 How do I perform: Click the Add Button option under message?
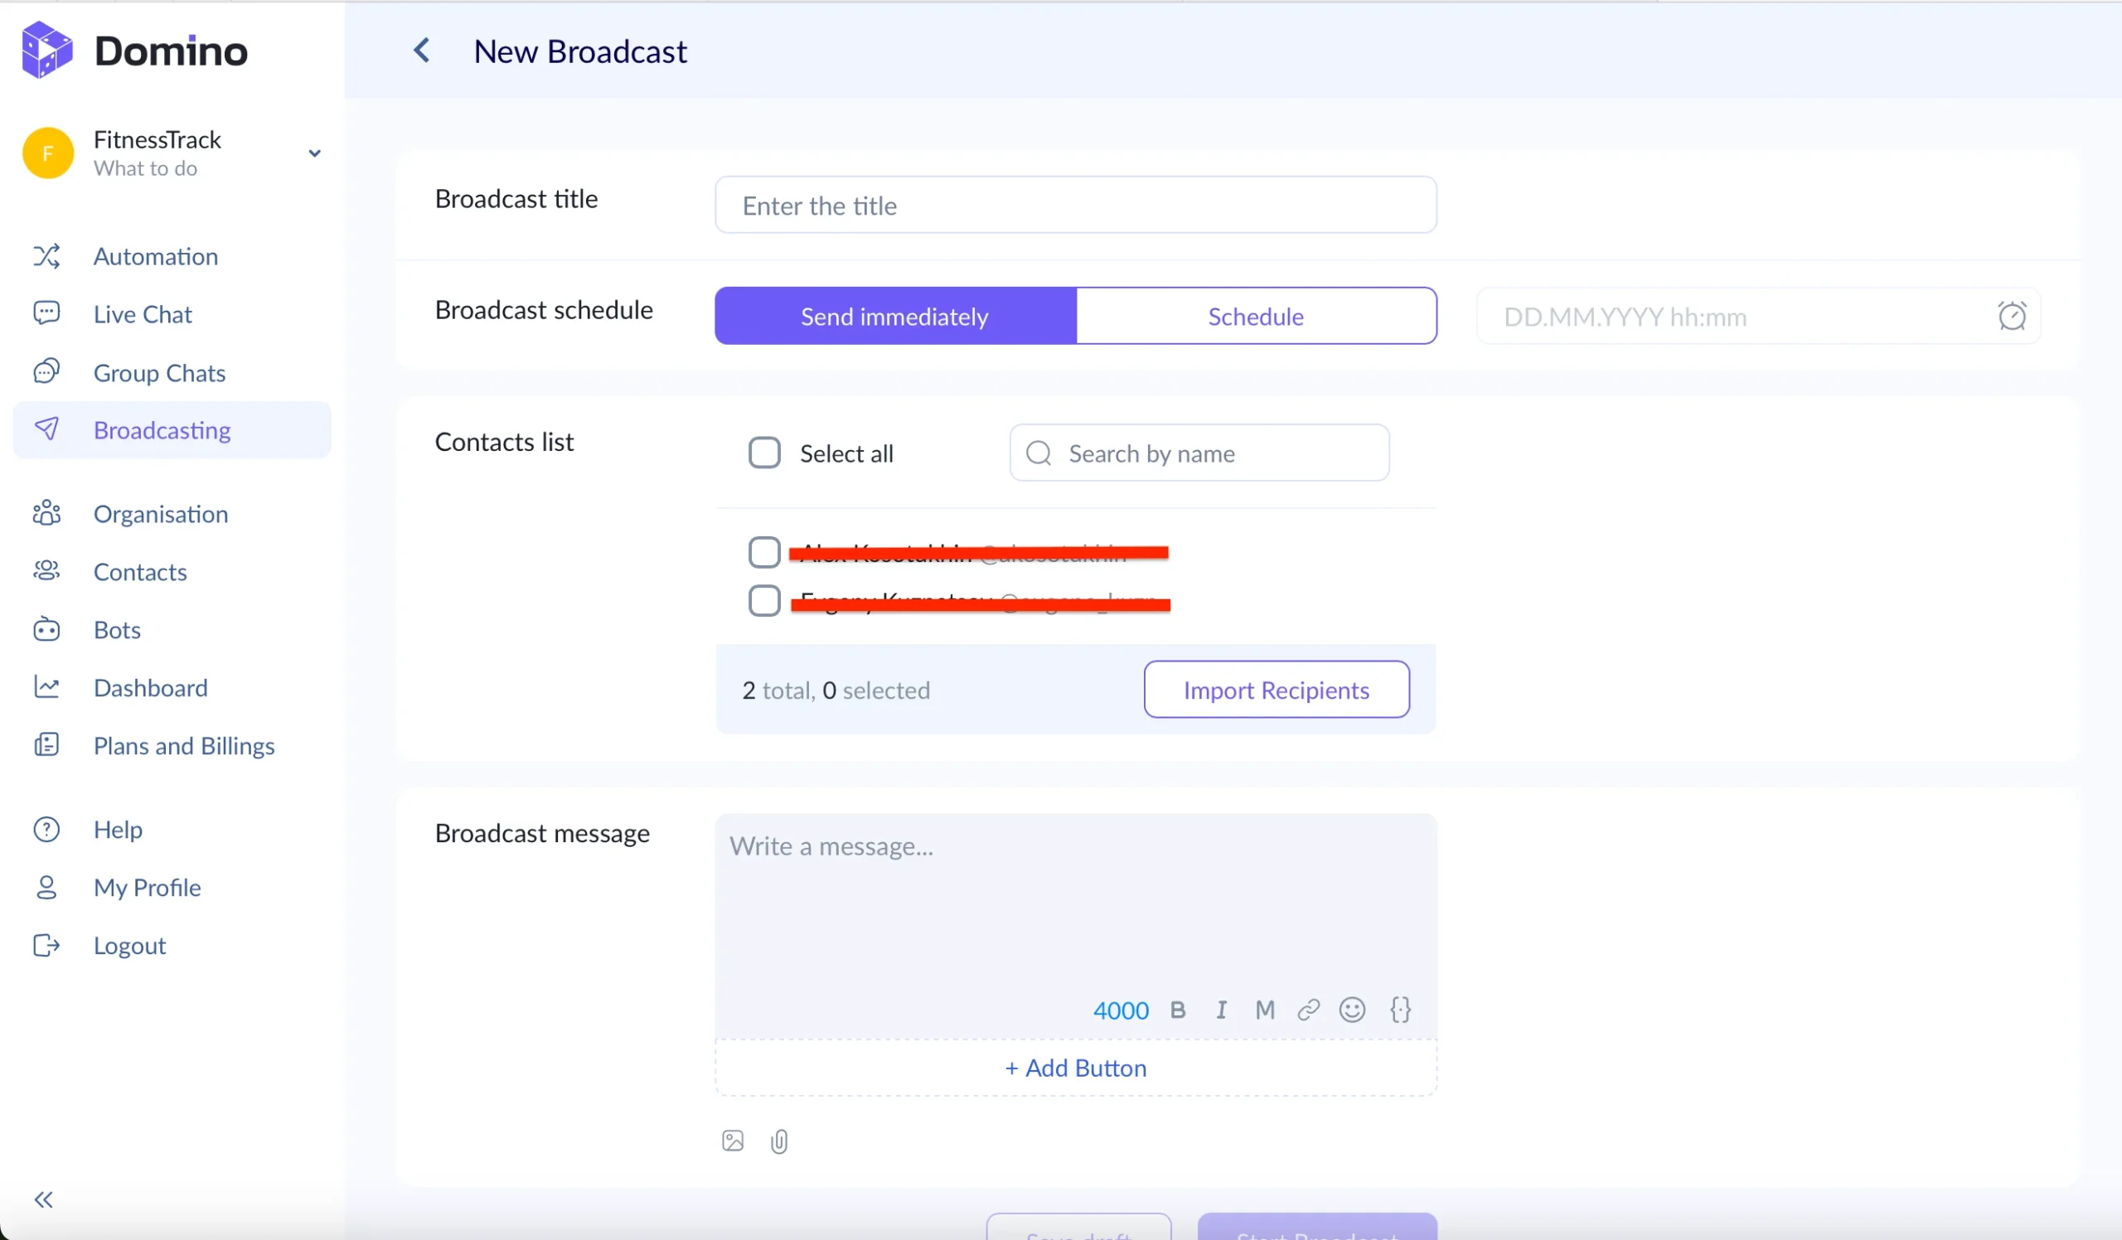[1075, 1068]
